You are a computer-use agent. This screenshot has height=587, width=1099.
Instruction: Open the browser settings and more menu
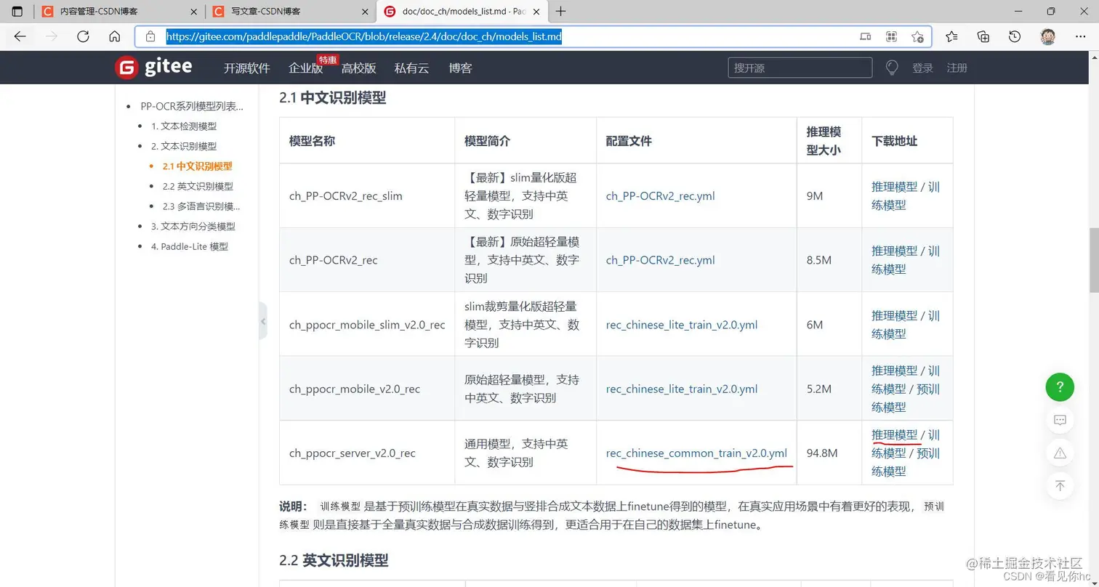click(x=1079, y=36)
